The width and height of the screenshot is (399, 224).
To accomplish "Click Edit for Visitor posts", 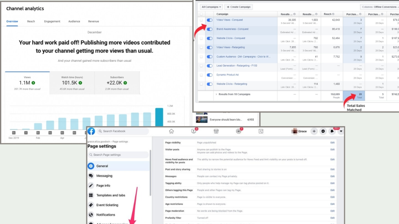I will coord(332,150).
